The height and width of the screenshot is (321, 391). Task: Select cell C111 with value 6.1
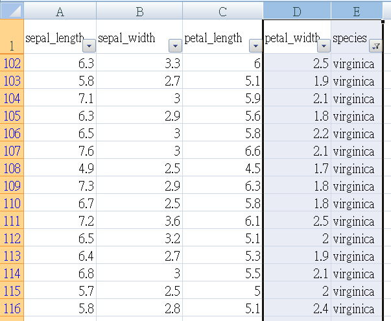click(222, 220)
